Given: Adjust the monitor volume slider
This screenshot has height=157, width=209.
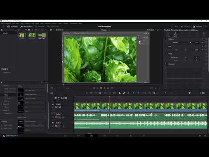Looking at the screenshot, I should tap(196, 93).
